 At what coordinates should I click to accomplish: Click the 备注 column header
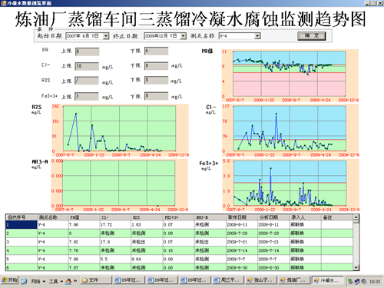pyautogui.click(x=337, y=217)
